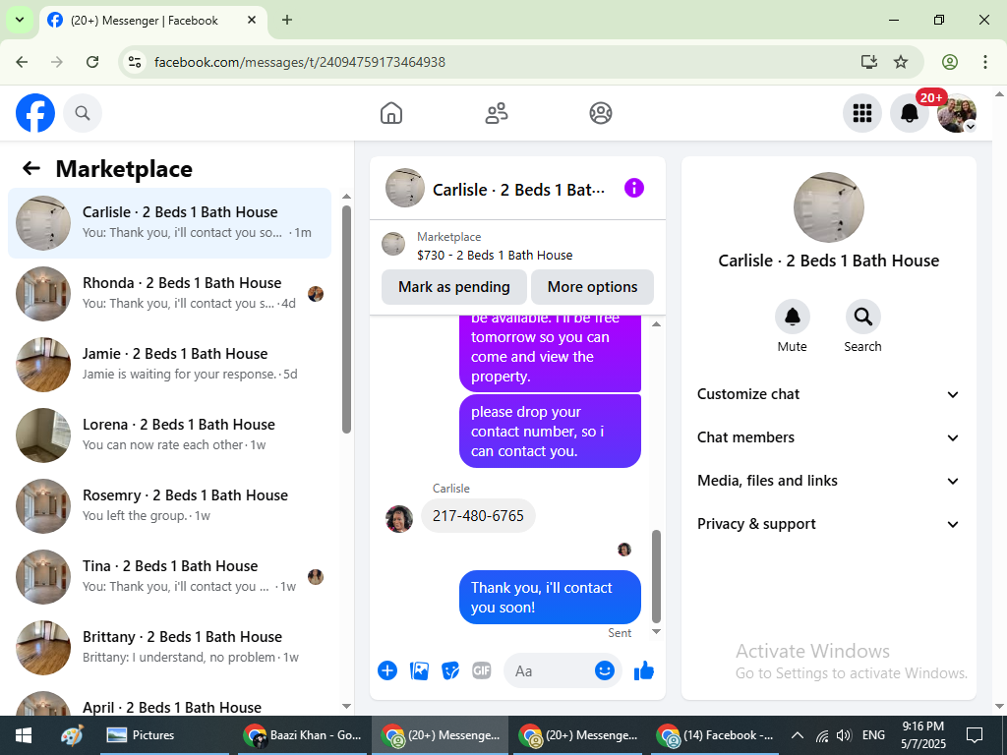The width and height of the screenshot is (1007, 755).
Task: Open the Lorena 2 Beds 1 Bath conversation
Action: 169,436
